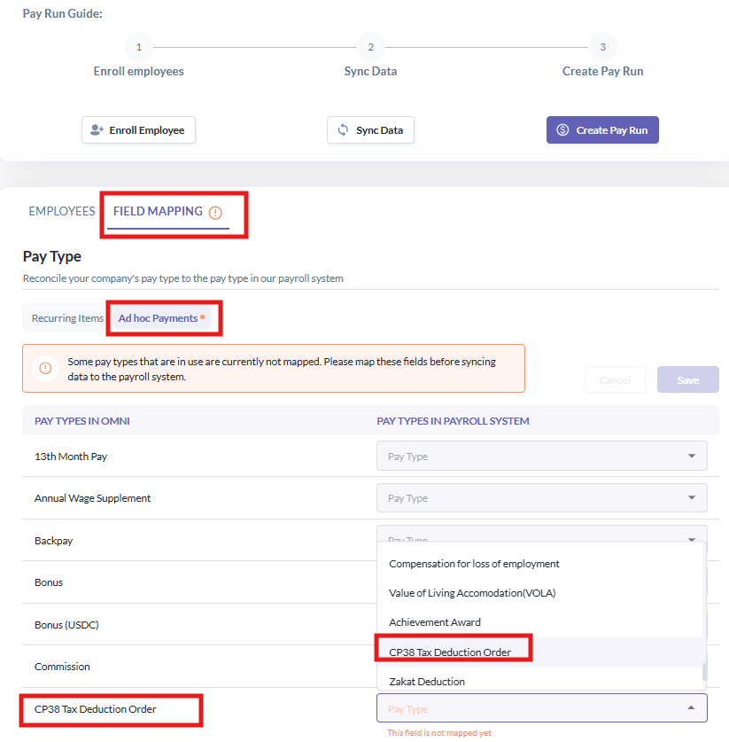
Task: Switch to the Employees tab
Action: (x=62, y=211)
